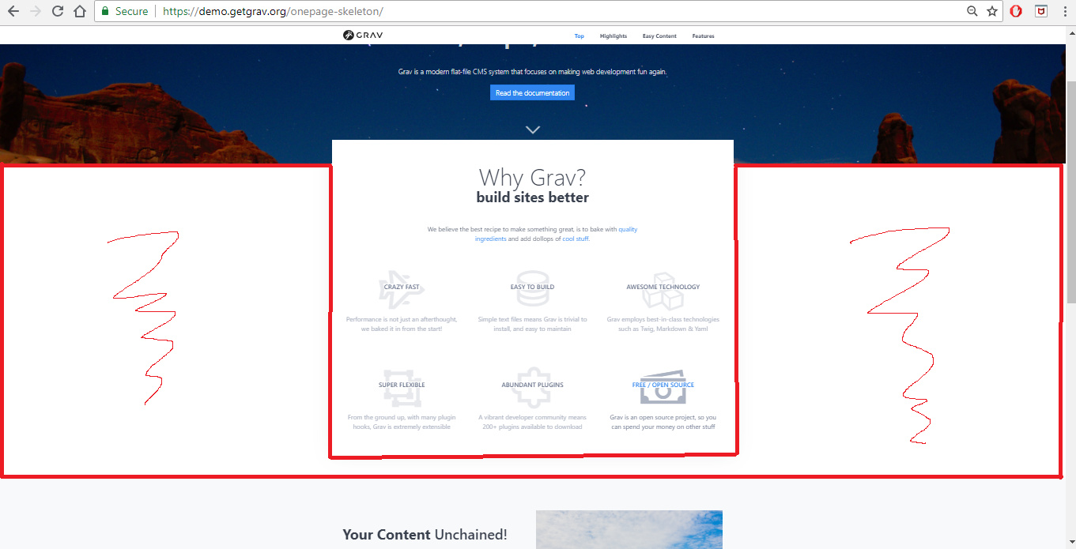Click the Why Grav? heading
Image resolution: width=1076 pixels, height=549 pixels.
pyautogui.click(x=533, y=177)
